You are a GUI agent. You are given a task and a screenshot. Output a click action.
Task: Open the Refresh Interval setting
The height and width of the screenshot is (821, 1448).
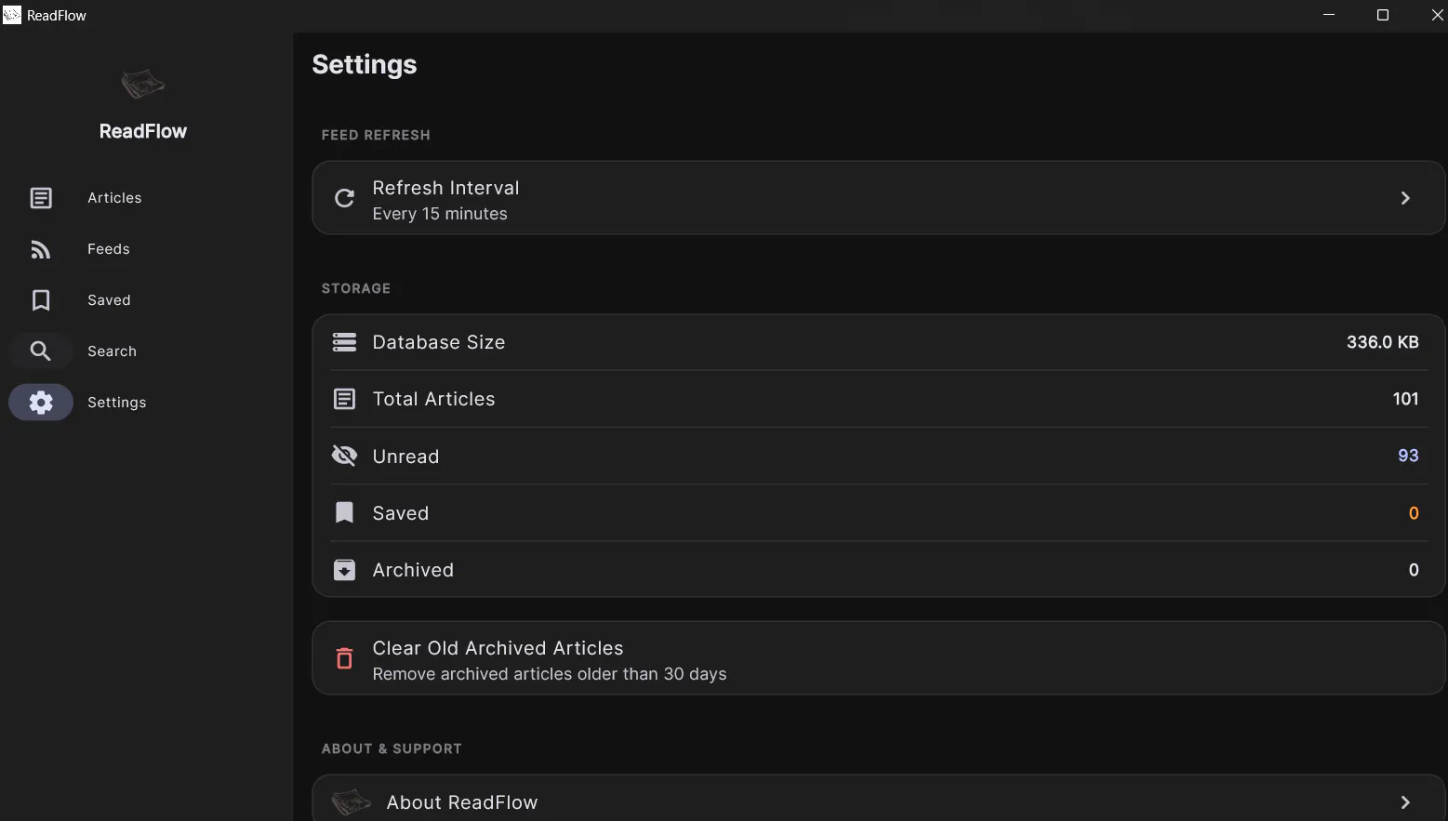878,198
